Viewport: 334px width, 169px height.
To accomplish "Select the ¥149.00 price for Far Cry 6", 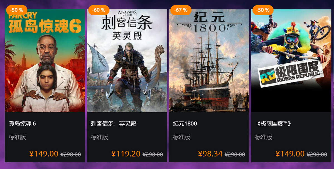I will (x=44, y=154).
